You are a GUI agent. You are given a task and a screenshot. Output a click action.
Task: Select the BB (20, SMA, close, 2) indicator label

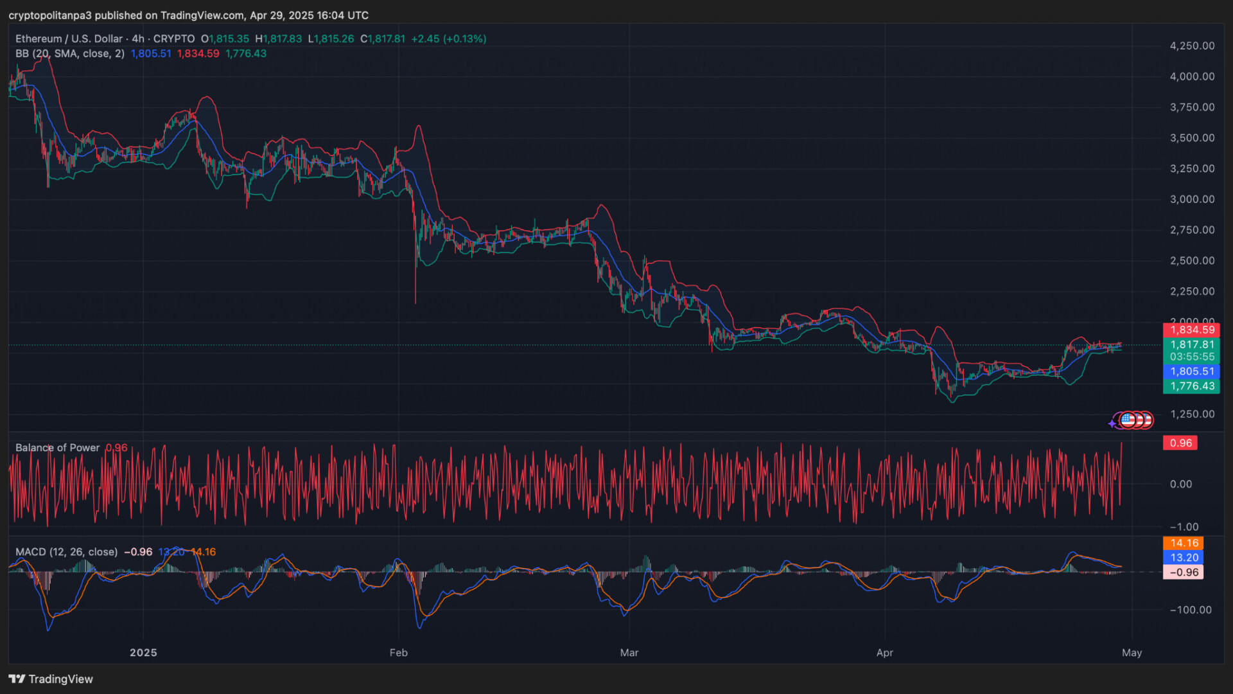pos(70,53)
